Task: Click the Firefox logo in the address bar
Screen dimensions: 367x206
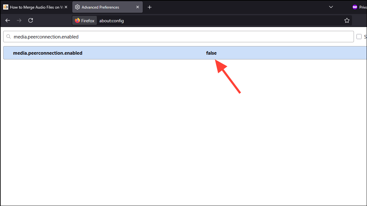Action: (77, 21)
